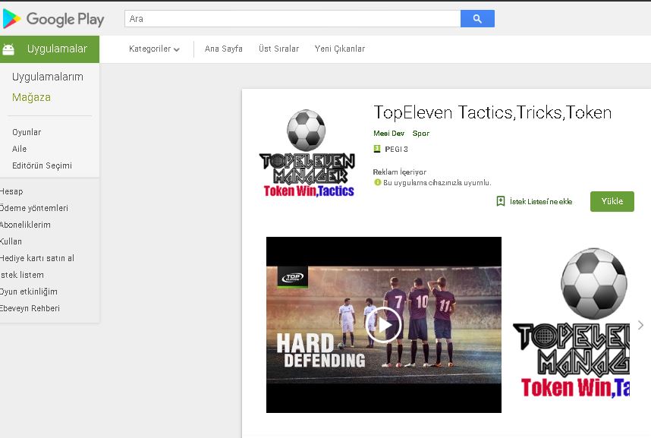Open the TopEleven Manager screenshot thumbnail
Viewport: 651px width, 438px height.
click(x=571, y=324)
